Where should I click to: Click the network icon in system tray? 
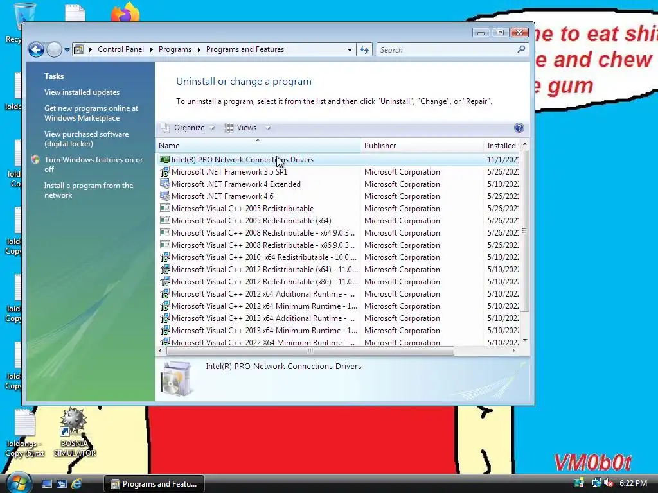pyautogui.click(x=596, y=483)
